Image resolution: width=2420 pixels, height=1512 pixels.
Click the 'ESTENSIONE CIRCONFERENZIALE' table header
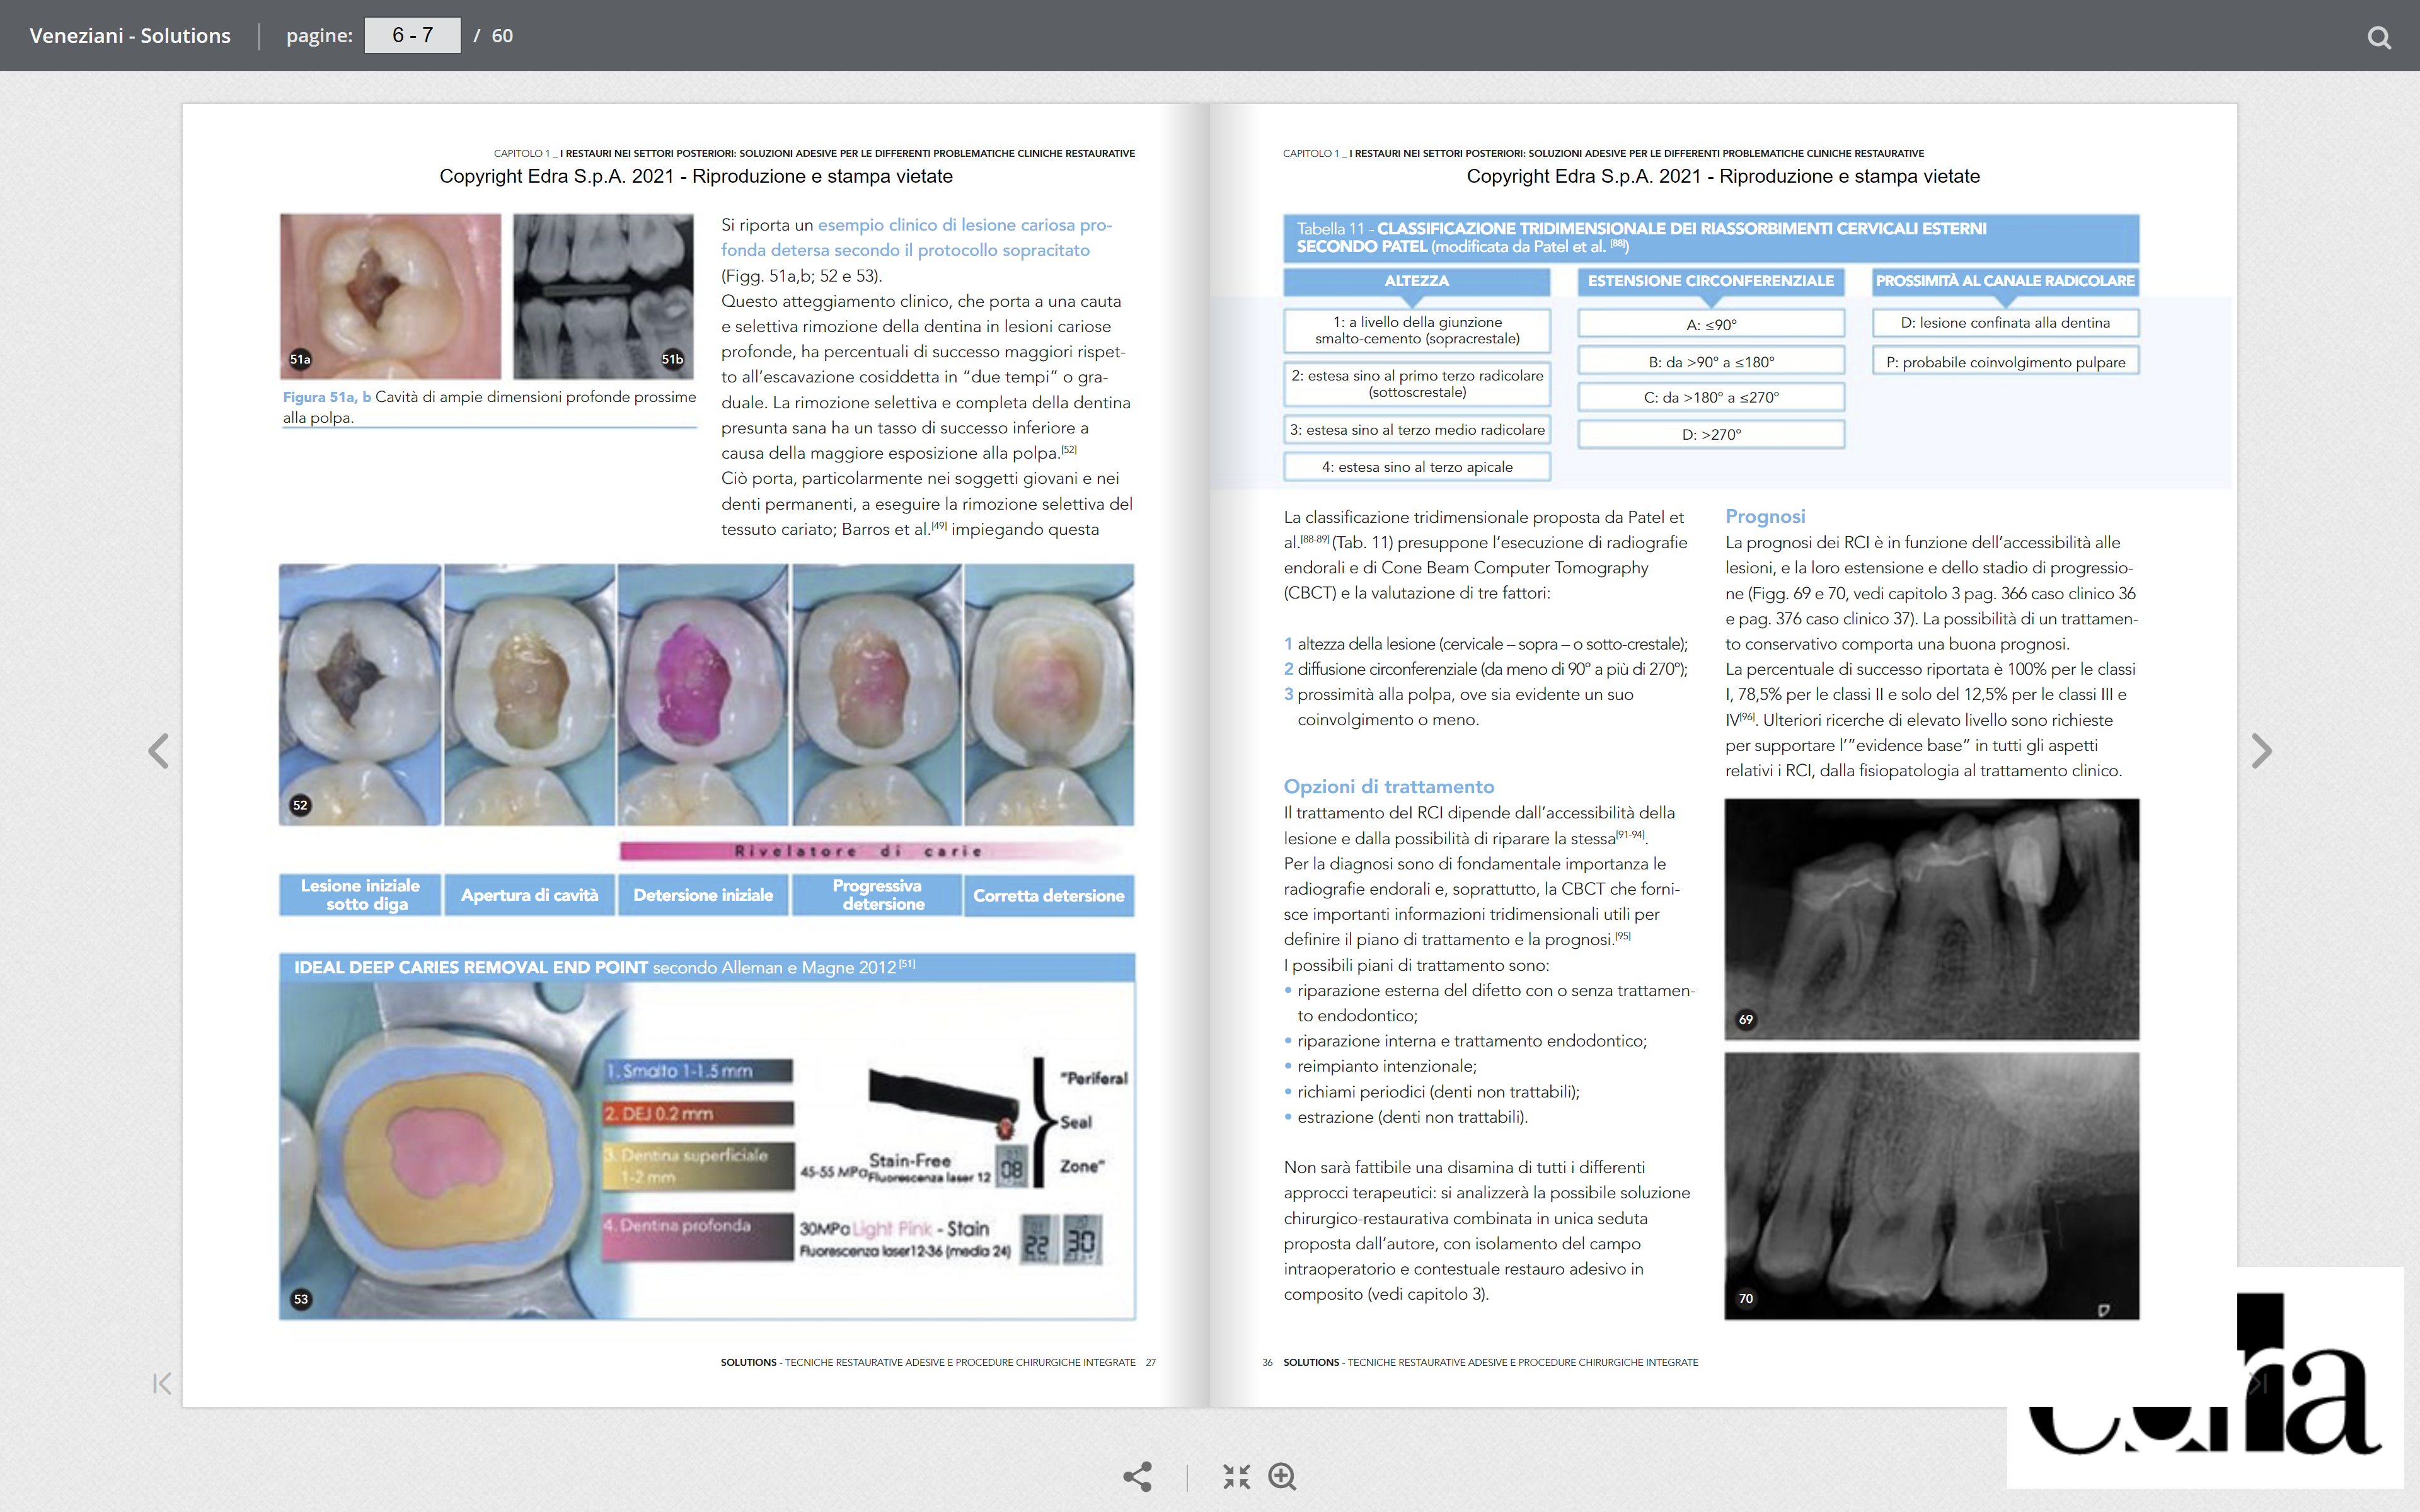(1711, 281)
